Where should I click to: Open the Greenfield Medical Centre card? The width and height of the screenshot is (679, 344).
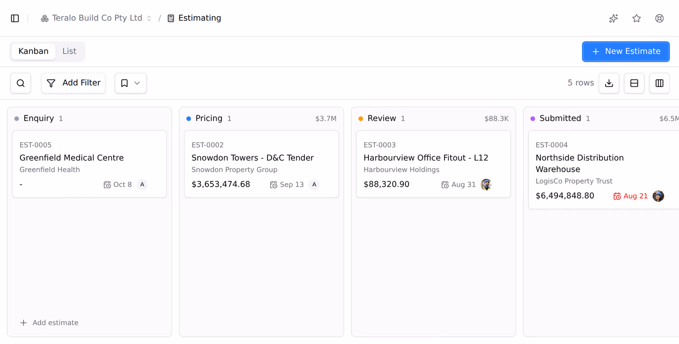coord(90,164)
